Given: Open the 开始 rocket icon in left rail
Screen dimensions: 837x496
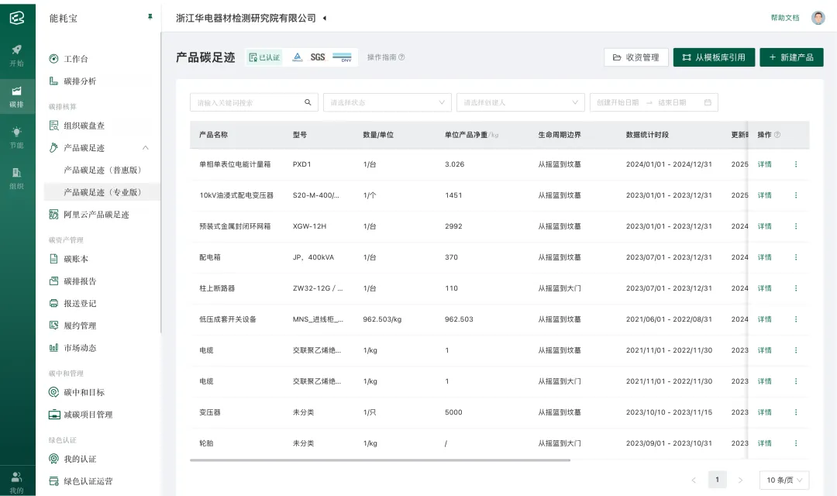Looking at the screenshot, I should (x=17, y=55).
